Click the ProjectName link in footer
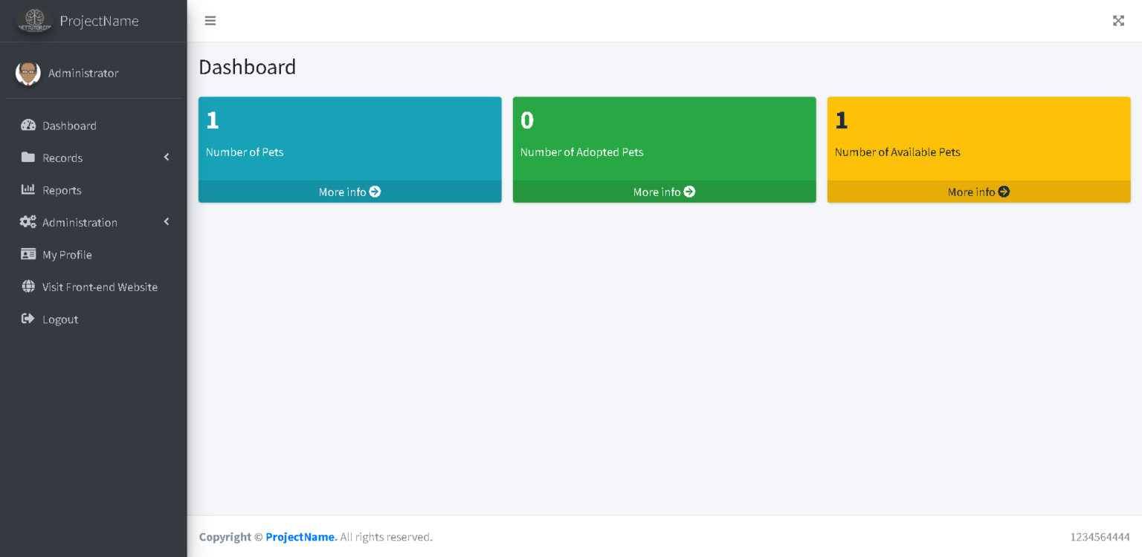 click(x=301, y=537)
